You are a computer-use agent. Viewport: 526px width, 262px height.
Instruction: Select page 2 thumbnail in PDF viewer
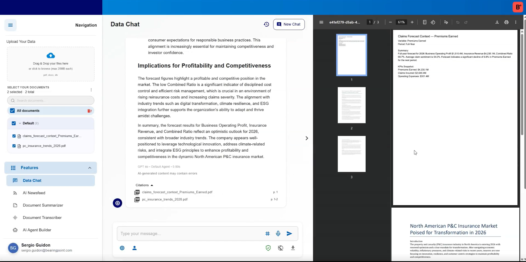pyautogui.click(x=351, y=105)
